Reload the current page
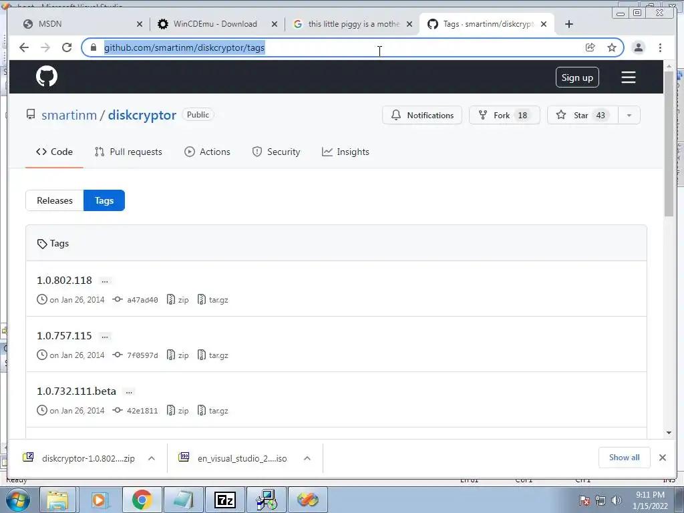684x513 pixels. click(x=67, y=47)
